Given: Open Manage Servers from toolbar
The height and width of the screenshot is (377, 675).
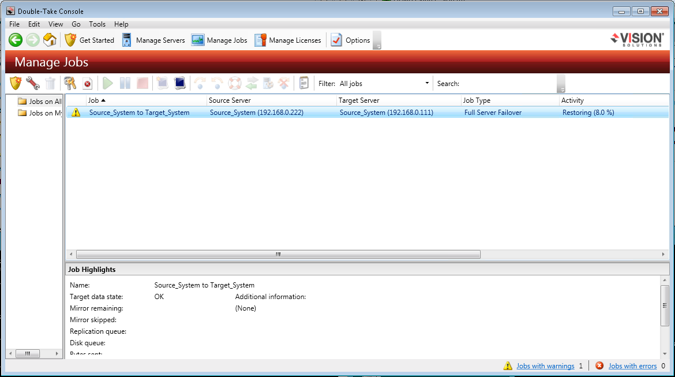Looking at the screenshot, I should [x=153, y=40].
